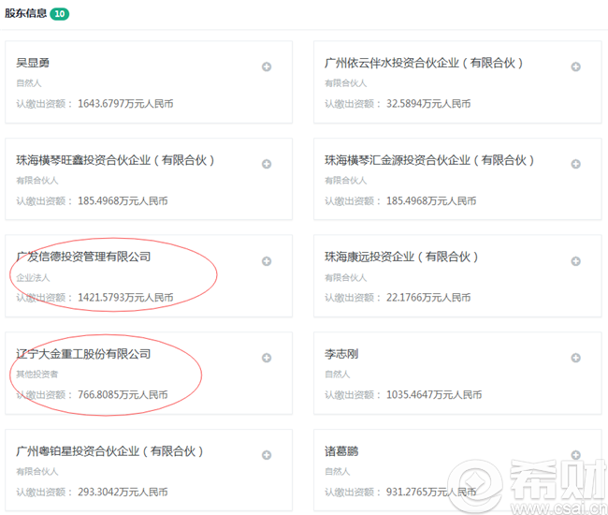This screenshot has width=608, height=515.
Task: Select amount 22.1766万元人民币
Action: click(428, 298)
